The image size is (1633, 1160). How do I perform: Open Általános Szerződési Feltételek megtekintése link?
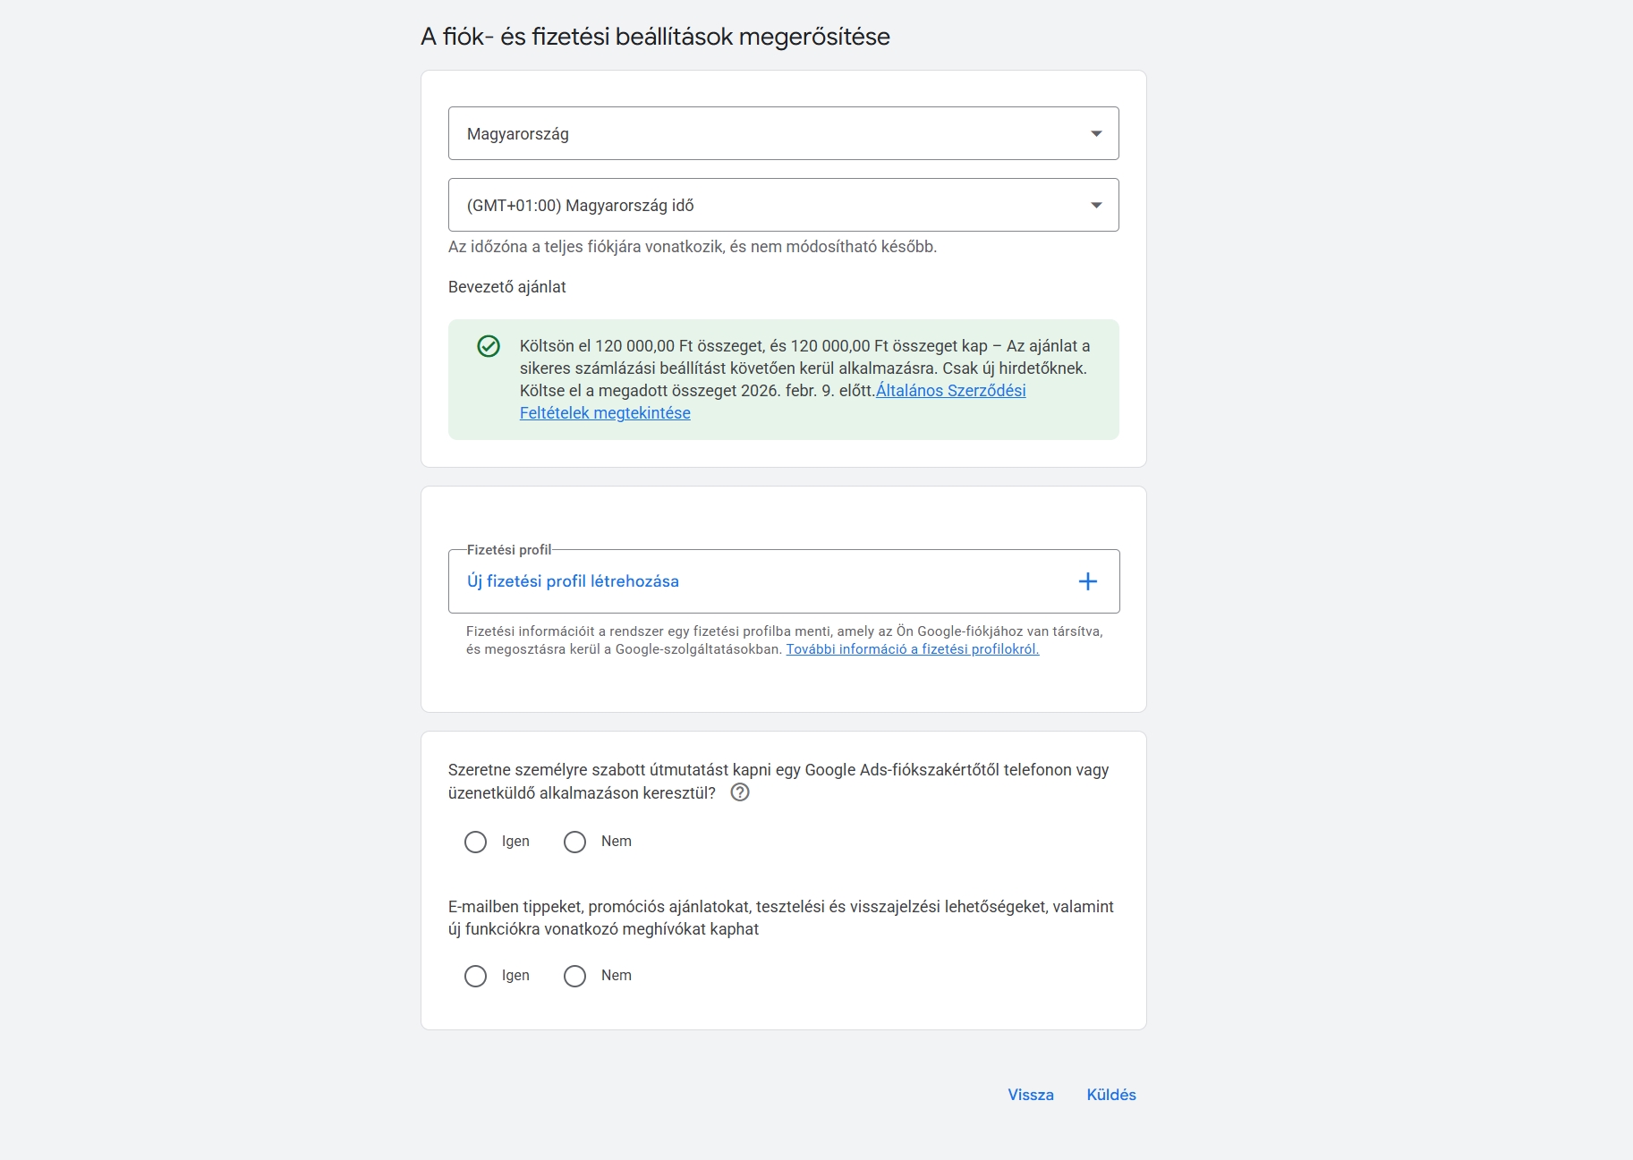click(950, 391)
